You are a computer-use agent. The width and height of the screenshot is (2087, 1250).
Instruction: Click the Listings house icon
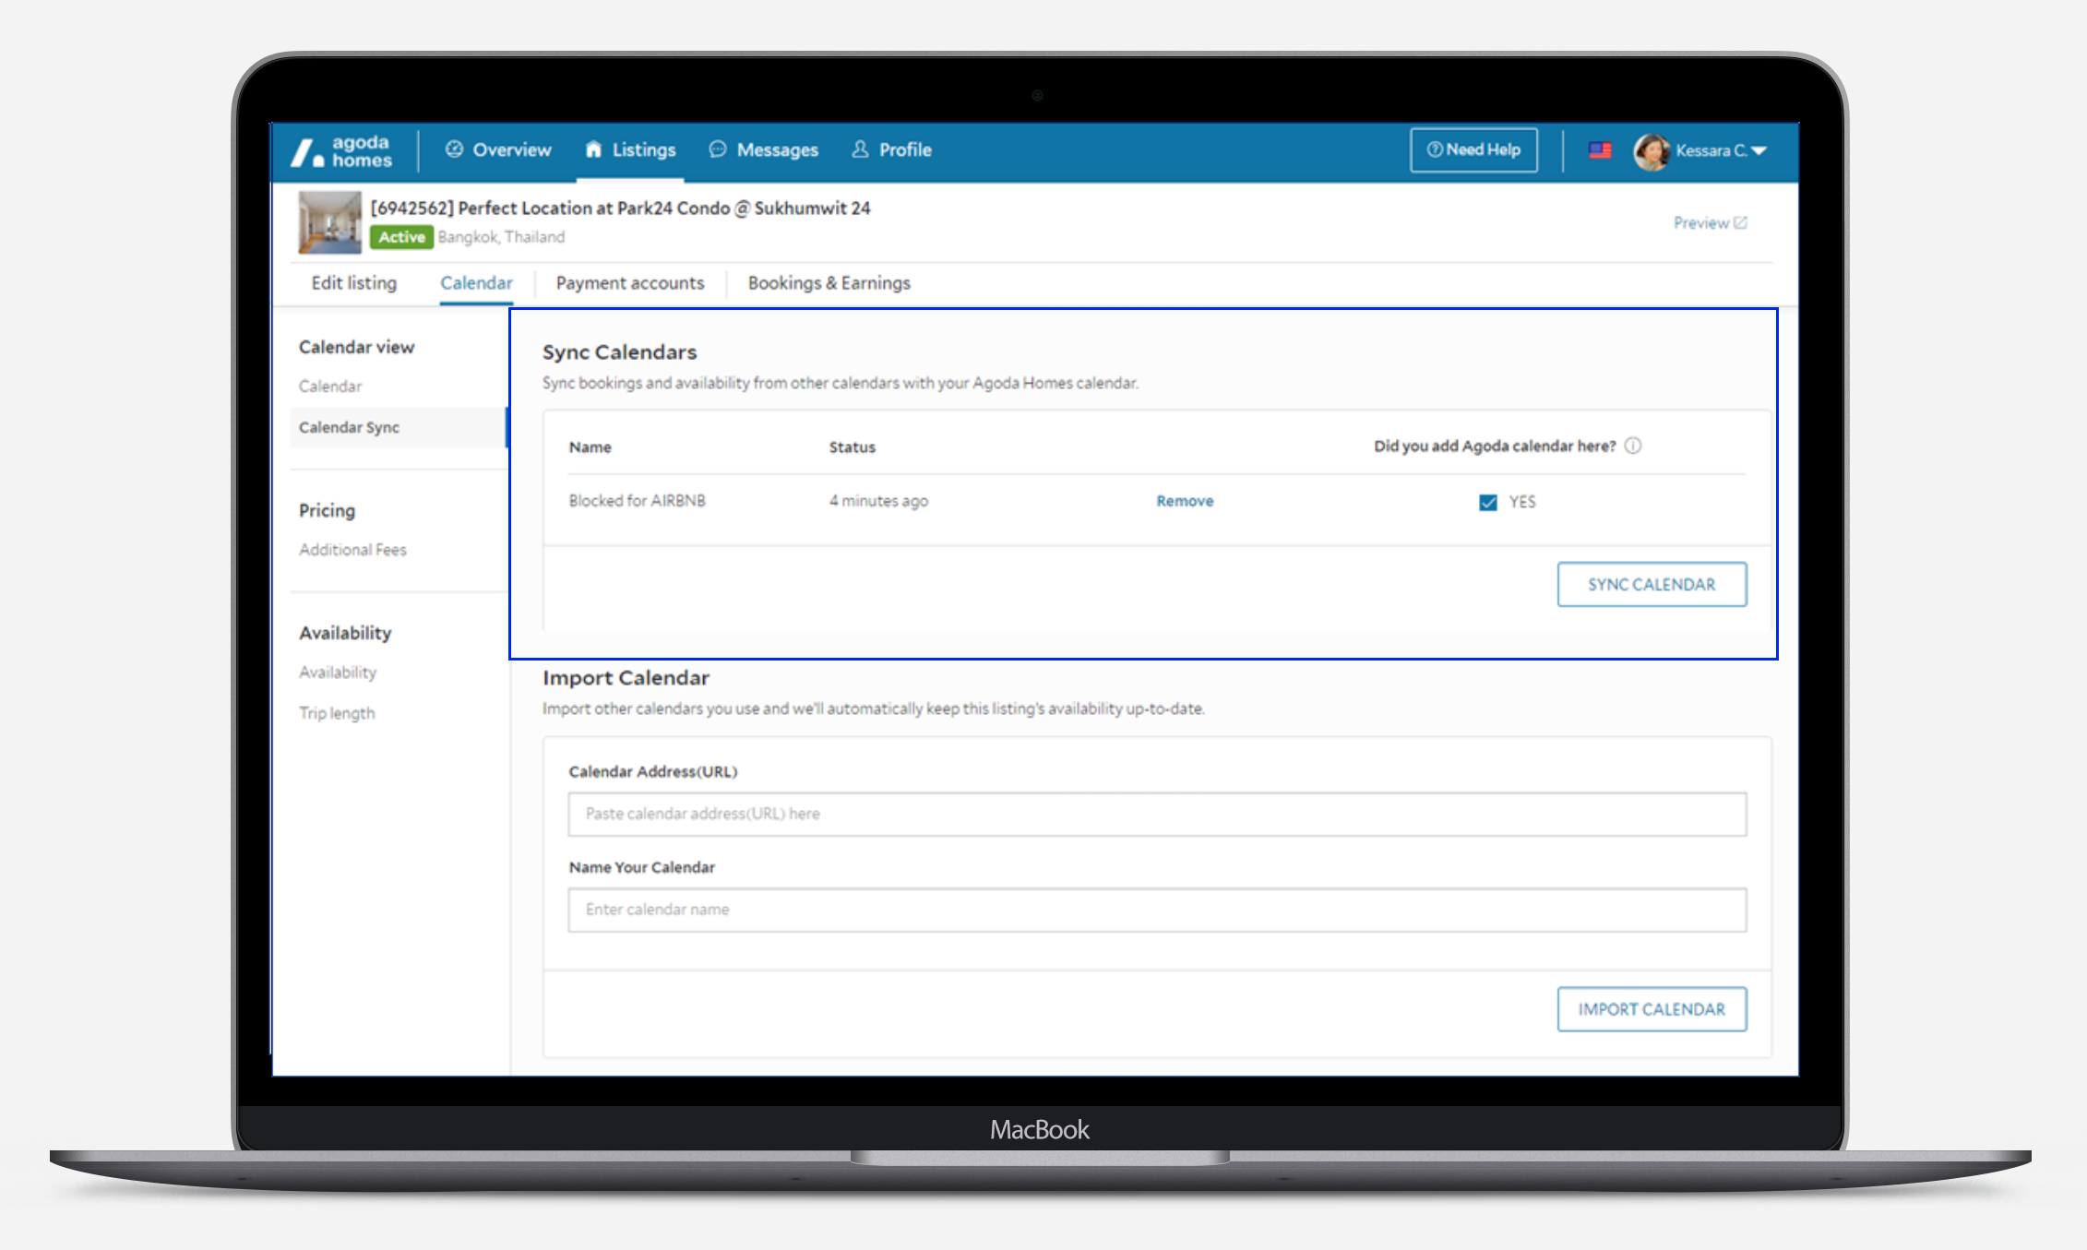click(593, 149)
